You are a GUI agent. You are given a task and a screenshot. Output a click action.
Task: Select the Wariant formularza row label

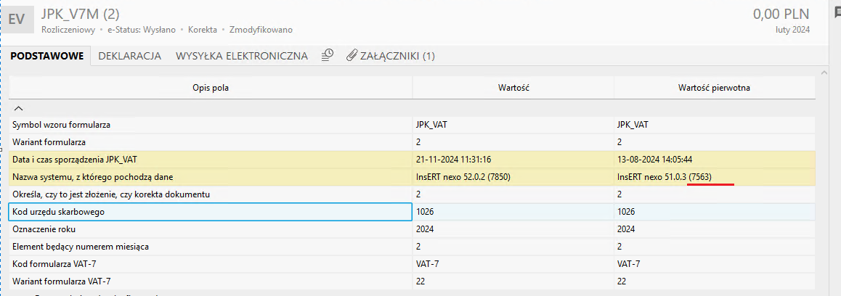click(x=49, y=142)
